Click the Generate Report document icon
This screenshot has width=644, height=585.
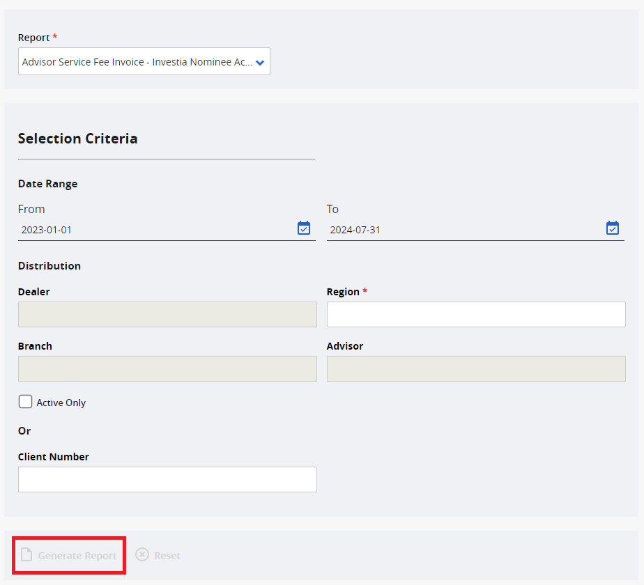coord(26,555)
